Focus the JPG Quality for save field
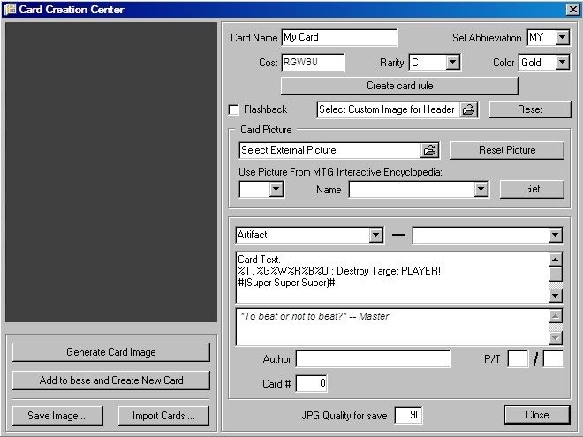The width and height of the screenshot is (583, 437). pos(408,415)
